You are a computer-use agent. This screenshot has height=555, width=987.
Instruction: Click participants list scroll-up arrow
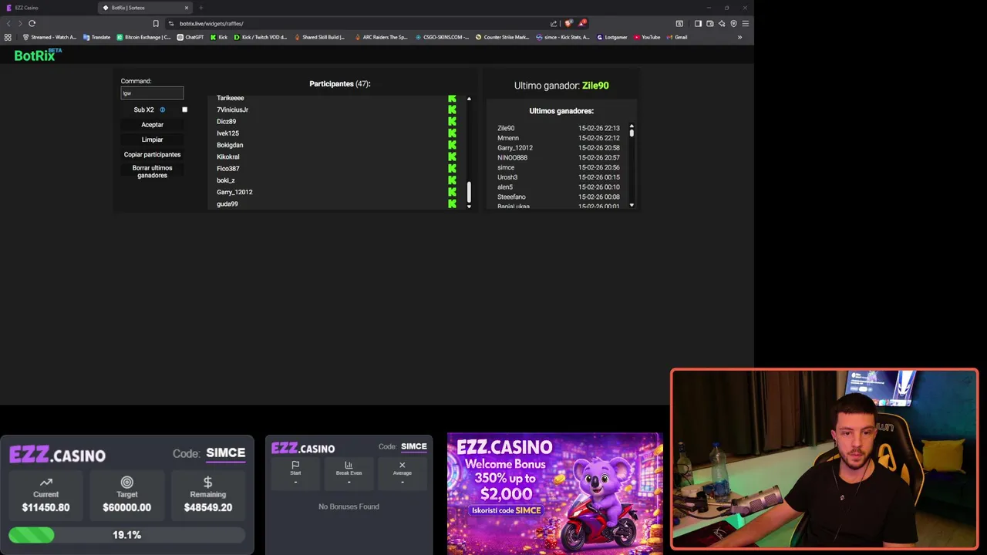(469, 99)
